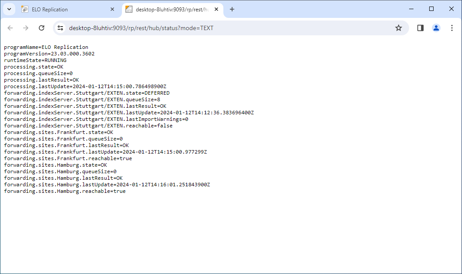
Task: Click the programName=ELO Replication line
Action: (46, 47)
